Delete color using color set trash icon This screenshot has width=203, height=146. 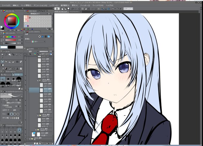point(52,29)
